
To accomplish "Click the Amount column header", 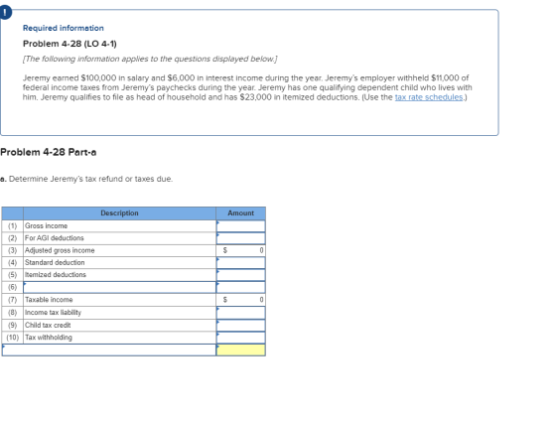I will (240, 213).
